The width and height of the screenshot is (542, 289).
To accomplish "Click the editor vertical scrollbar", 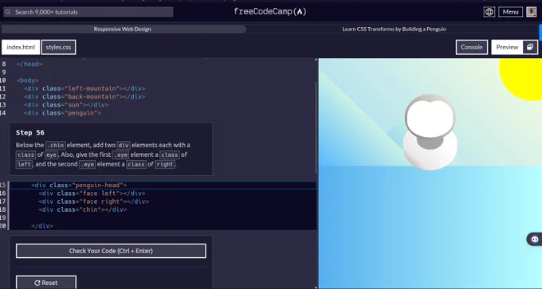I will pos(316,127).
